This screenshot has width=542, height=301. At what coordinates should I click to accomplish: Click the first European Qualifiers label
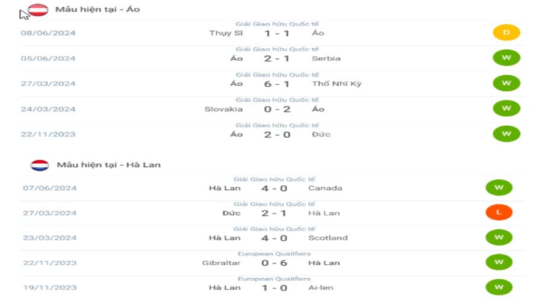click(274, 254)
